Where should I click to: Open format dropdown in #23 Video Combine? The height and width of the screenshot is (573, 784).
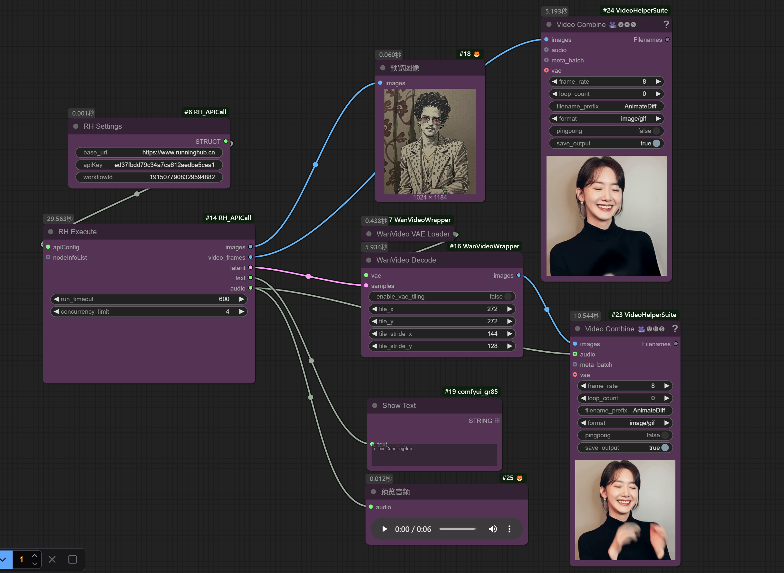(x=625, y=423)
